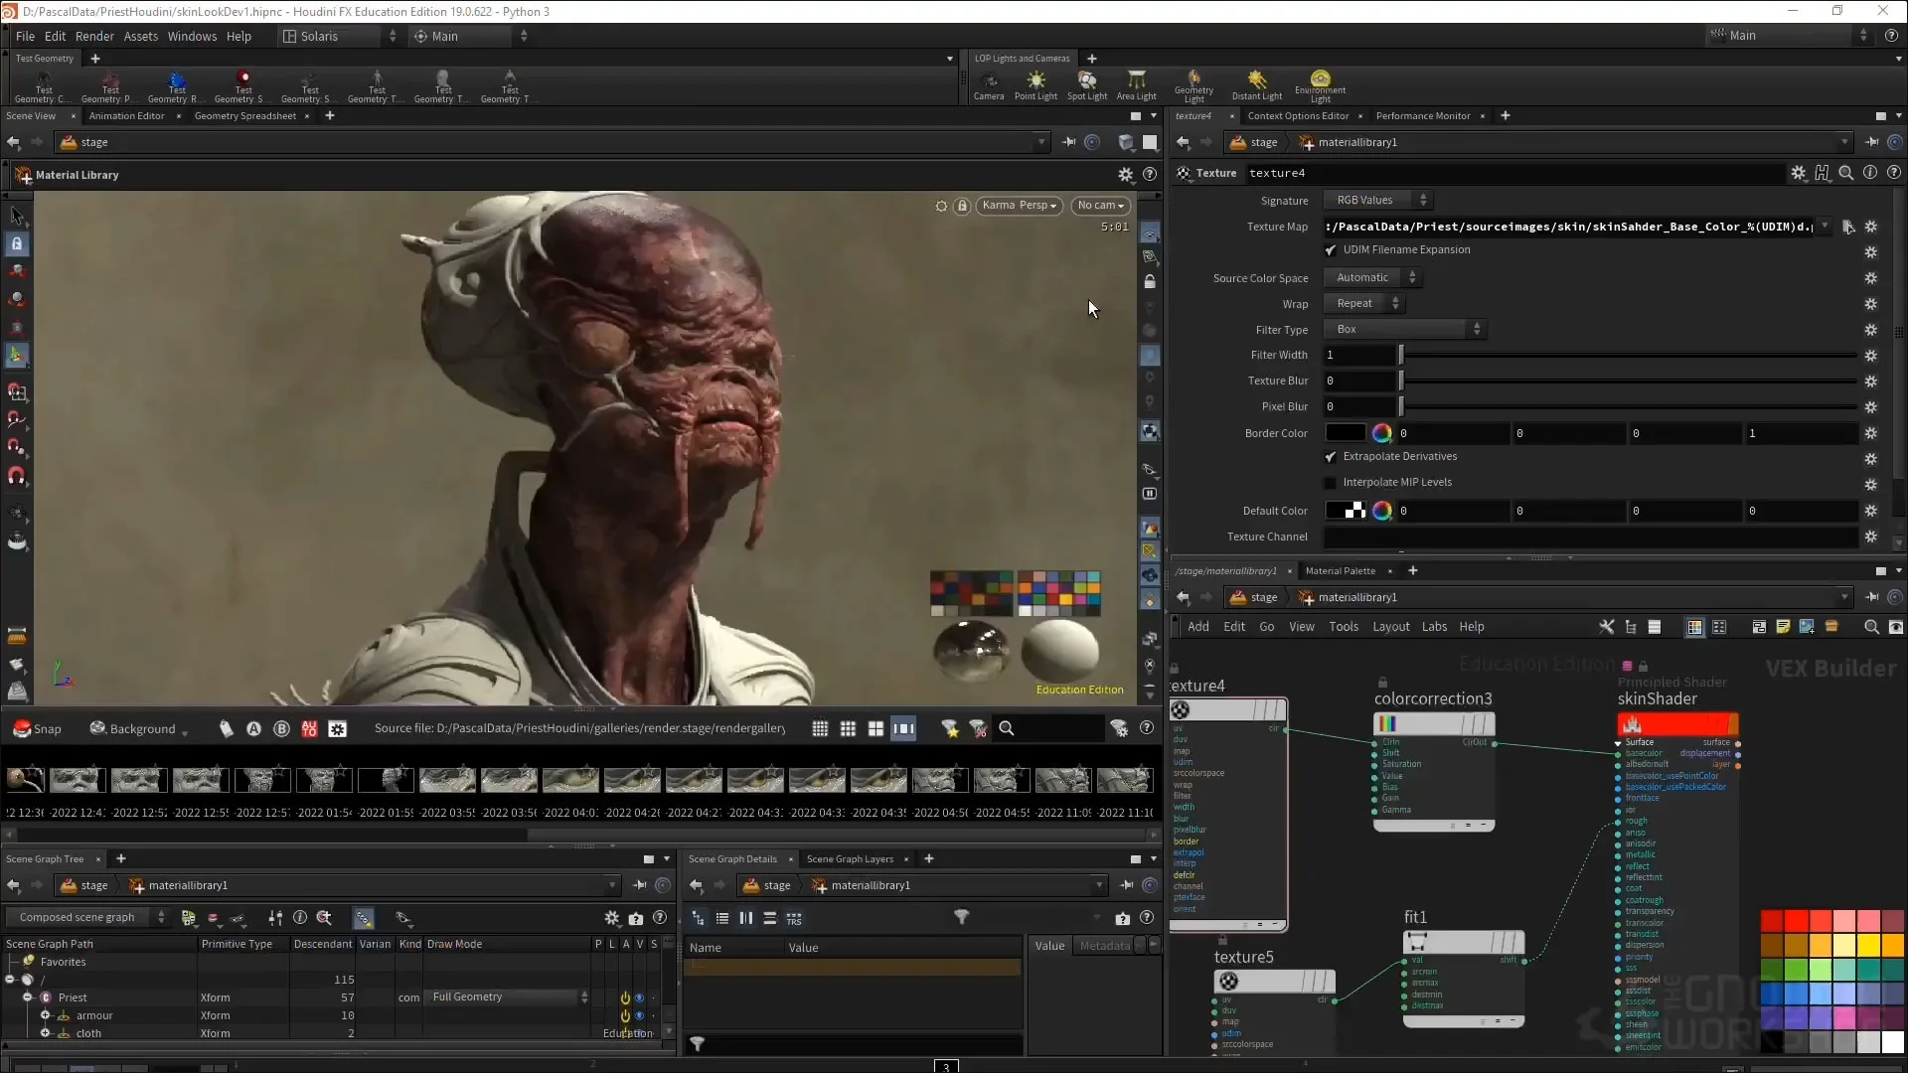This screenshot has width=1908, height=1073.
Task: Add an Environment Light from the shelf
Action: click(1320, 86)
